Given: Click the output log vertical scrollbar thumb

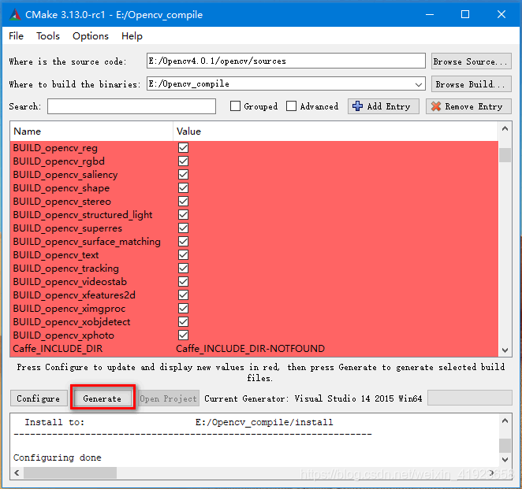Looking at the screenshot, I should click(x=505, y=446).
